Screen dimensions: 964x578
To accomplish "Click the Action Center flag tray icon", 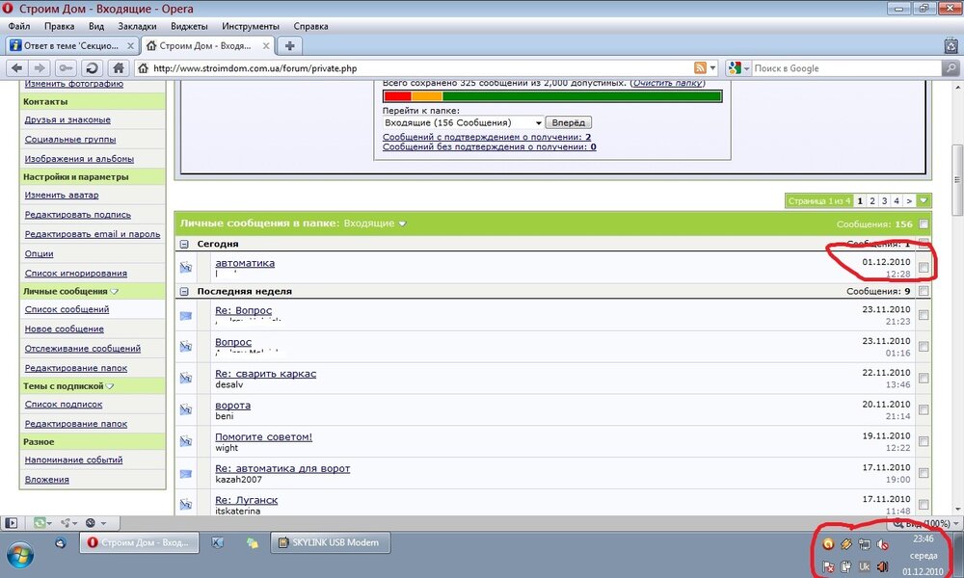I will (828, 566).
